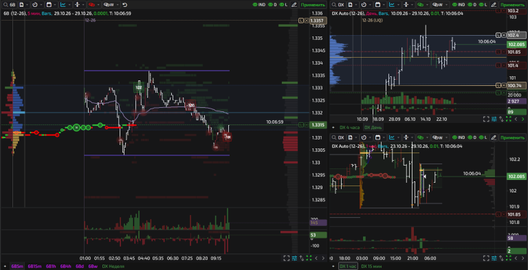Click the chart type line icon in the 6B toolbar

click(63, 5)
